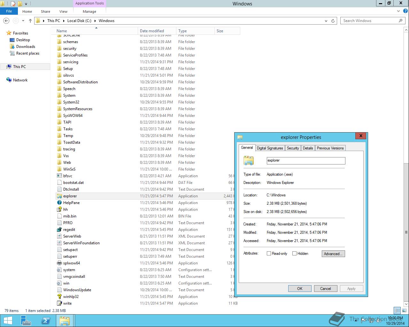Click the Refresh button in address bar
409x327 pixels.
(333, 21)
